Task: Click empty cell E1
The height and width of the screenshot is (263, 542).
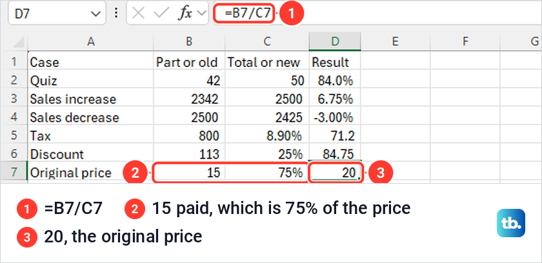Action: (x=395, y=62)
